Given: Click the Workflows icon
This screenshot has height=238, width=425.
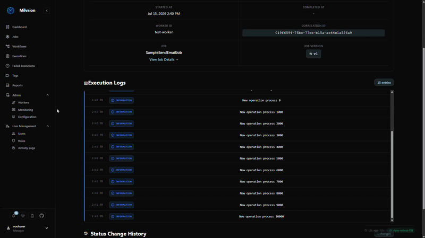Looking at the screenshot, I should click(7, 47).
